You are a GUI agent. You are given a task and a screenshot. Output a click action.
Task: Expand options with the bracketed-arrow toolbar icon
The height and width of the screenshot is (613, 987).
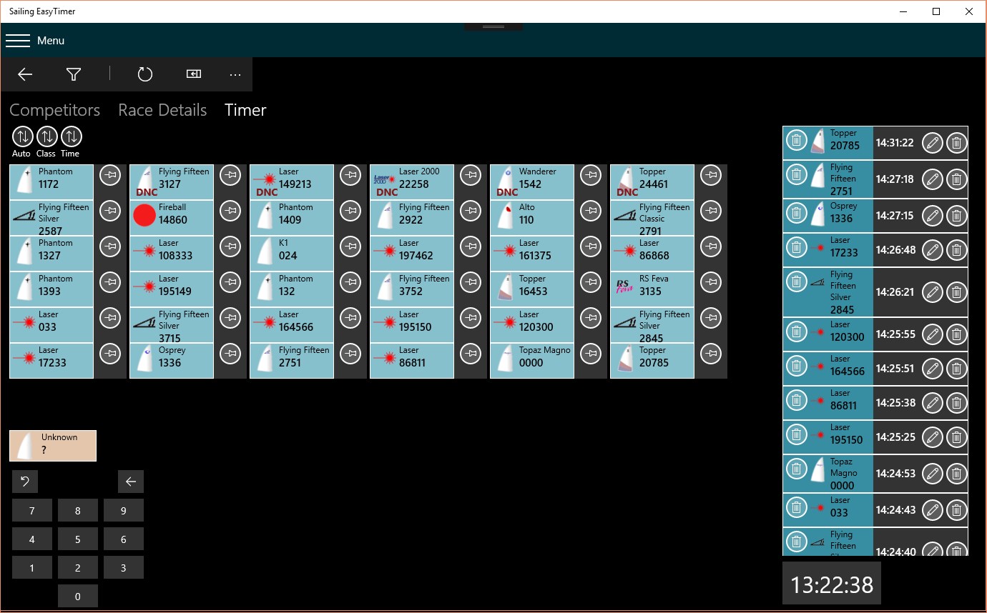[x=193, y=74]
